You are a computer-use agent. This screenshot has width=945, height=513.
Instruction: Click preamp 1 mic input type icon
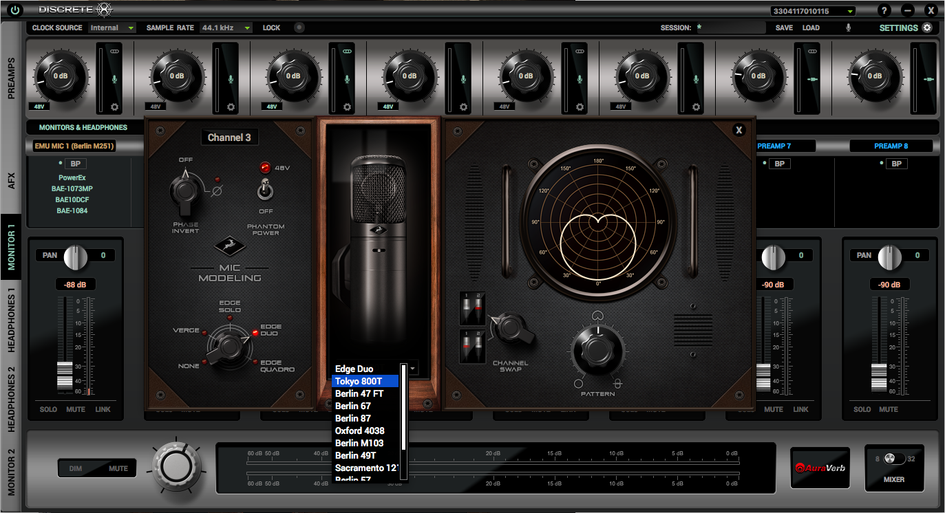pyautogui.click(x=114, y=79)
